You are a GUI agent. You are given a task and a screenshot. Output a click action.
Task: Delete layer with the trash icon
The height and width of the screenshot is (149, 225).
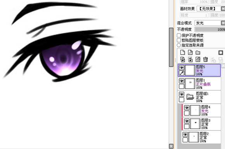[206, 59]
